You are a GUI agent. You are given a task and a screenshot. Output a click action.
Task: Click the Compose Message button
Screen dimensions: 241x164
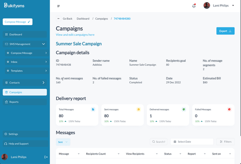coord(18,22)
